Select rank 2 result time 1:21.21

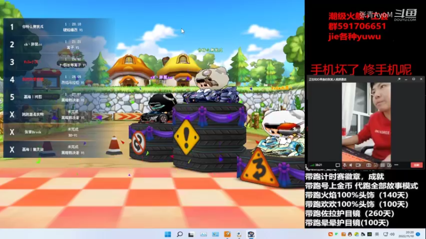(73, 42)
